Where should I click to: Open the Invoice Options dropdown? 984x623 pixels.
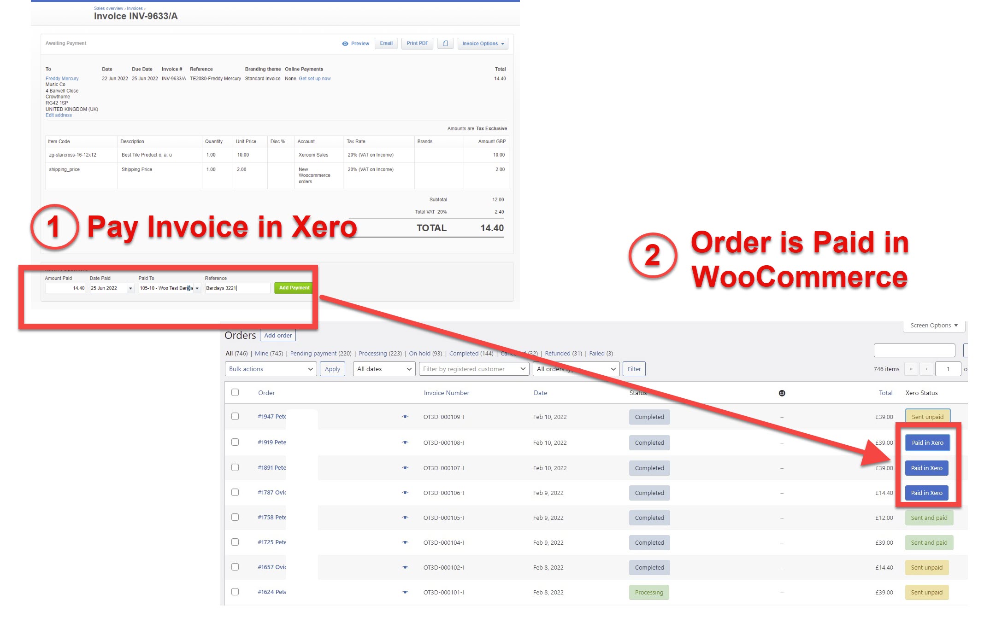tap(483, 43)
